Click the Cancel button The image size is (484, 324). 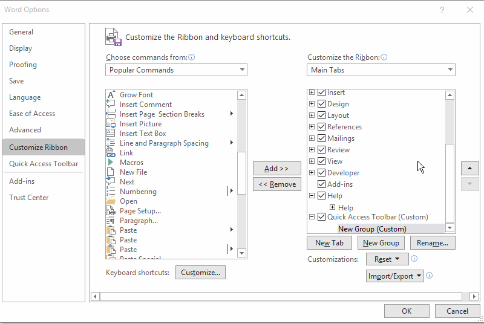[457, 311]
